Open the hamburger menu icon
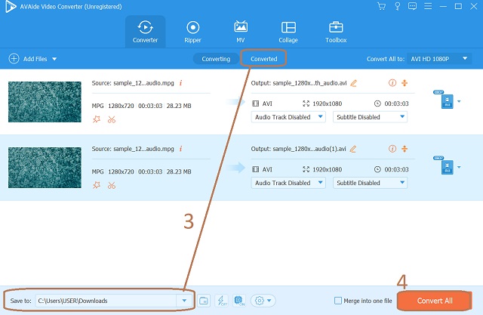The width and height of the screenshot is (483, 315). 428,6
